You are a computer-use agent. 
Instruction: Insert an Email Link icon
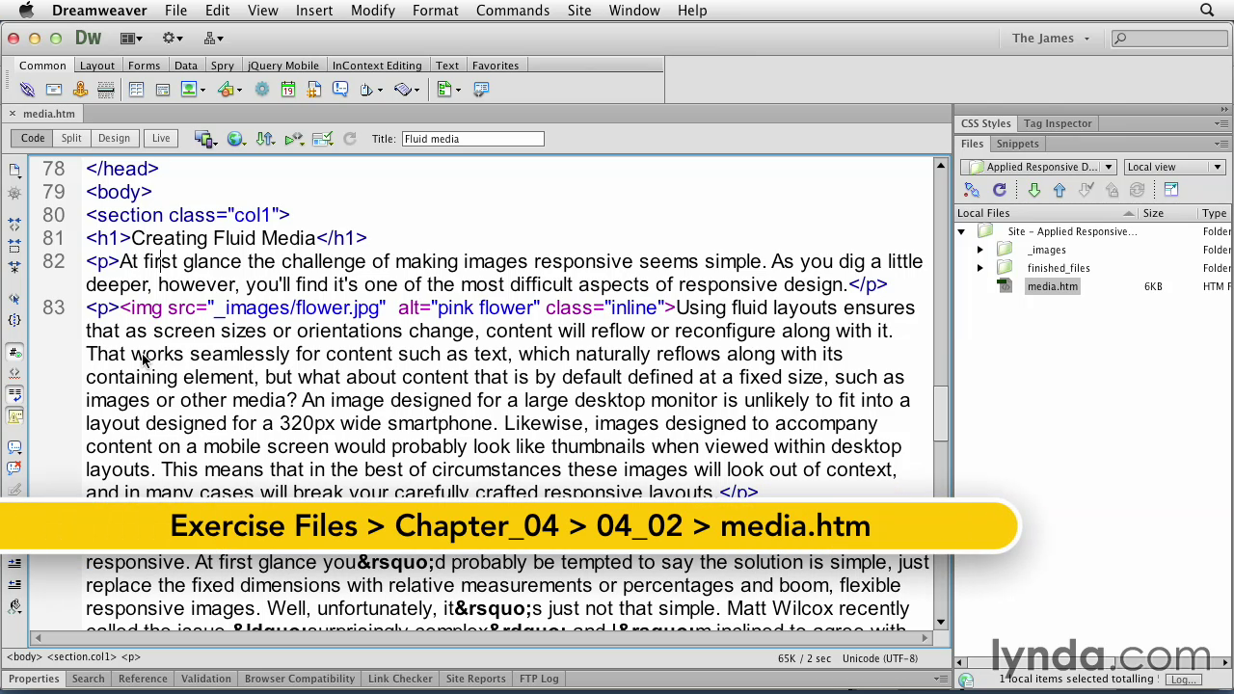coord(54,90)
